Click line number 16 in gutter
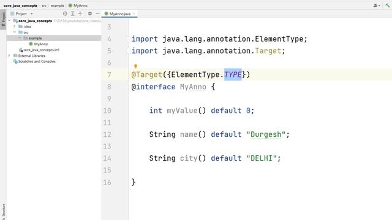Screen dimensions: 392x220 click(107, 182)
